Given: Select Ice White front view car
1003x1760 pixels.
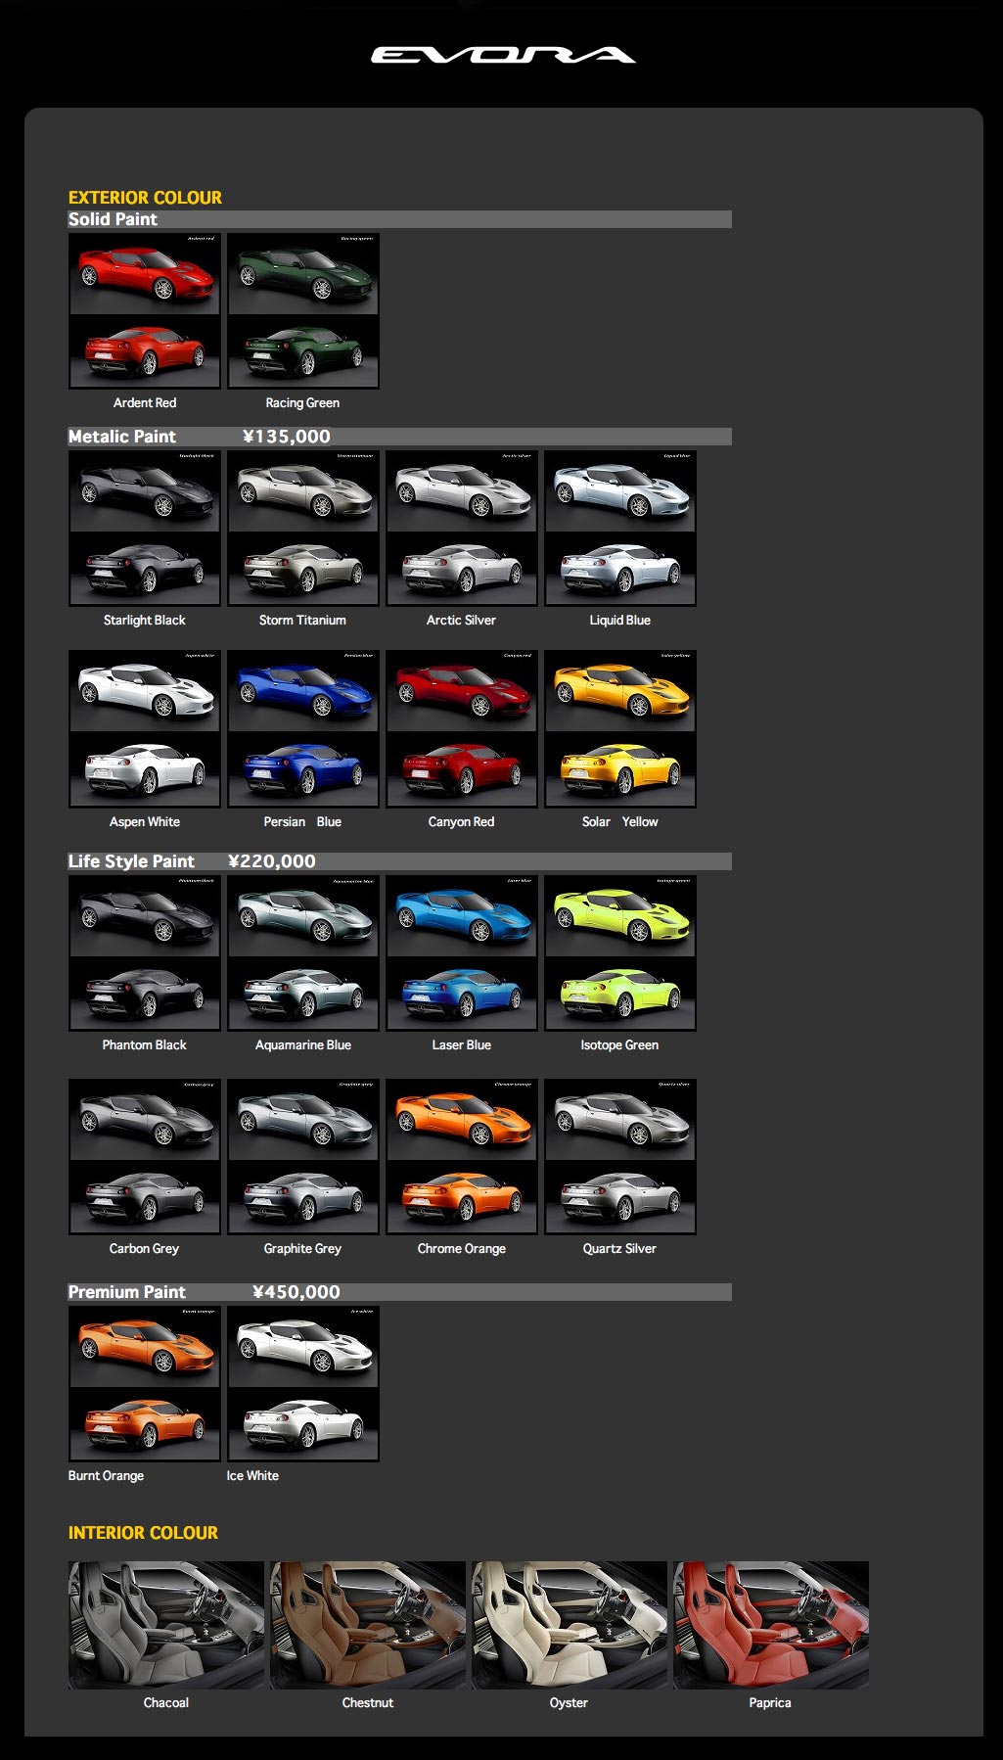Looking at the screenshot, I should pyautogui.click(x=303, y=1347).
